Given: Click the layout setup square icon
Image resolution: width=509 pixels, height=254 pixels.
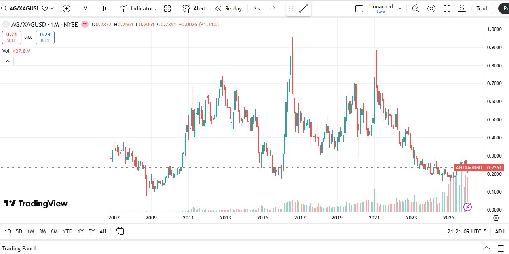Looking at the screenshot, I should pos(359,8).
